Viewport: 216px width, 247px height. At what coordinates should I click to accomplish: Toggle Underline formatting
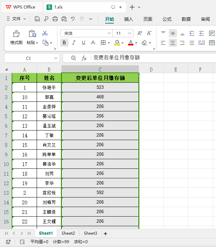pos(84,43)
